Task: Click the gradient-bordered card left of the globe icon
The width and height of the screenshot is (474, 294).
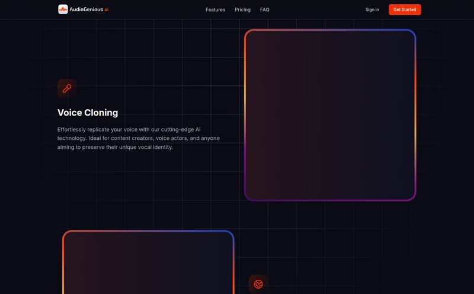Action: tap(148, 262)
